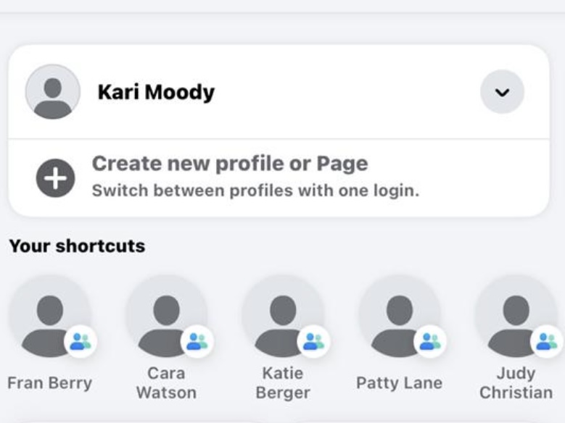Tap the plus icon to create profile

click(55, 177)
